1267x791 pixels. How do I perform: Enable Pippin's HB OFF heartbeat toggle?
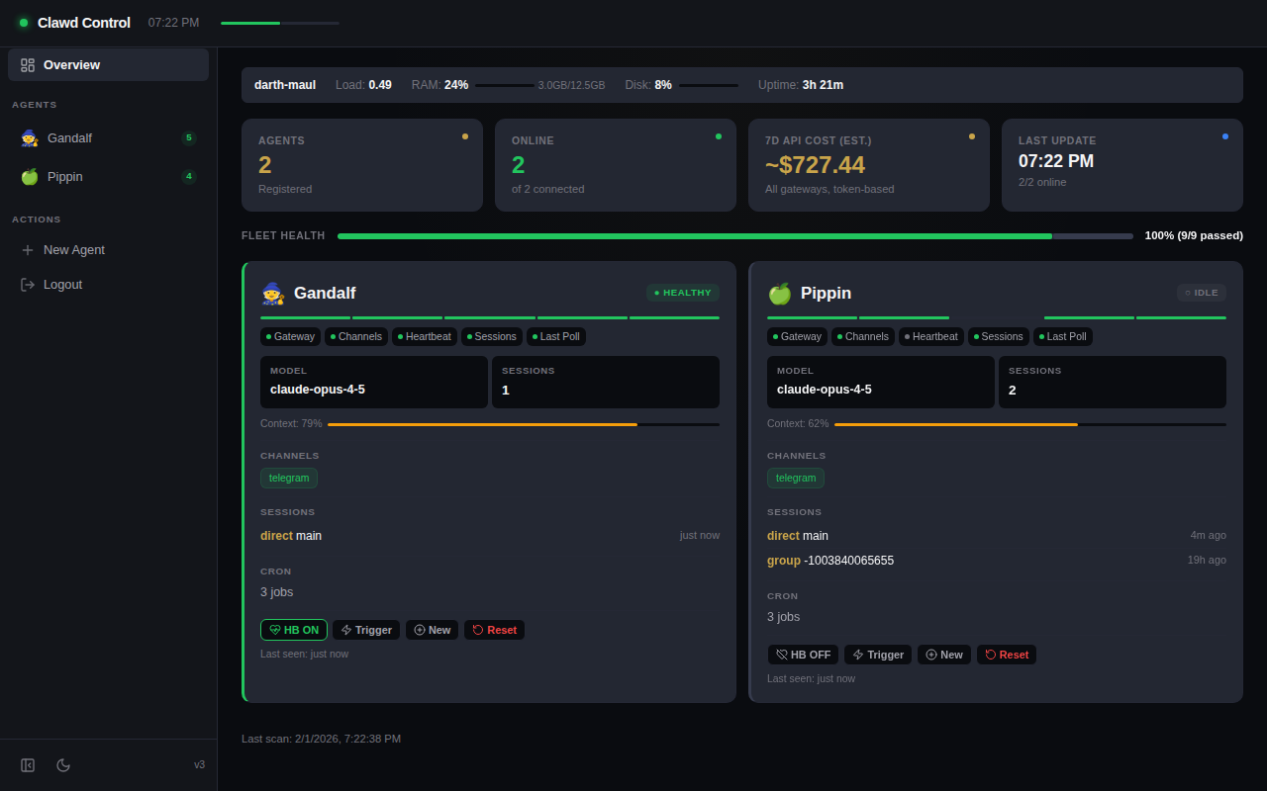click(803, 655)
